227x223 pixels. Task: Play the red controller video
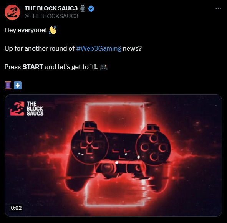[113, 155]
